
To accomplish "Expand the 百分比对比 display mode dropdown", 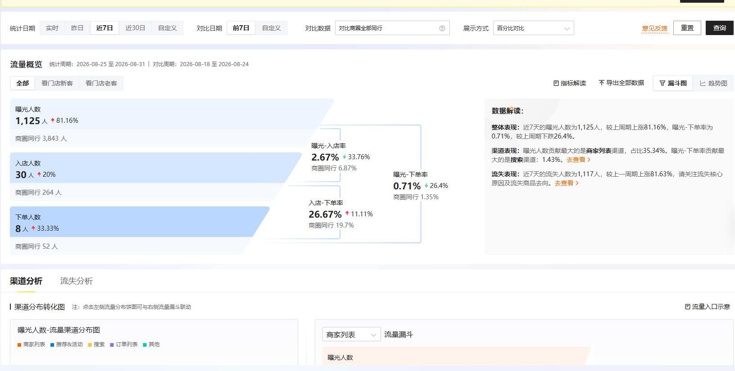I will [x=533, y=28].
